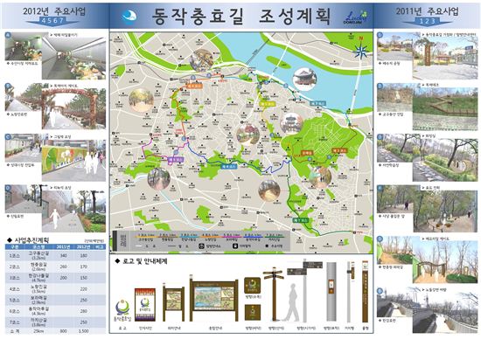Click the pagoda circular photo on the river
Image resolution: width=481 pixels, height=339 pixels.
tap(304, 80)
